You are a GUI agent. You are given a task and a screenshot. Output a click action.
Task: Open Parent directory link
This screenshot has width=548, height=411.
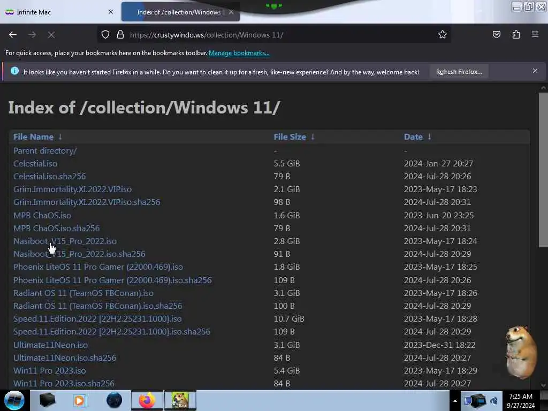[45, 150]
